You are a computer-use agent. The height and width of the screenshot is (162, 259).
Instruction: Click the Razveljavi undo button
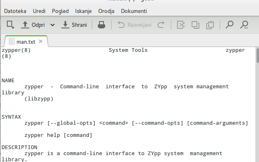point(134,25)
